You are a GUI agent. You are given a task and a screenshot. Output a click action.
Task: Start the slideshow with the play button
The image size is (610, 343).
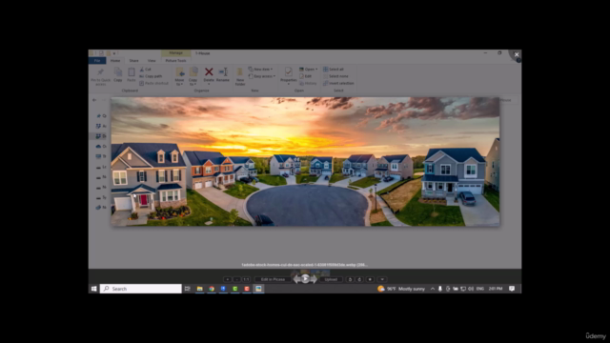305,278
